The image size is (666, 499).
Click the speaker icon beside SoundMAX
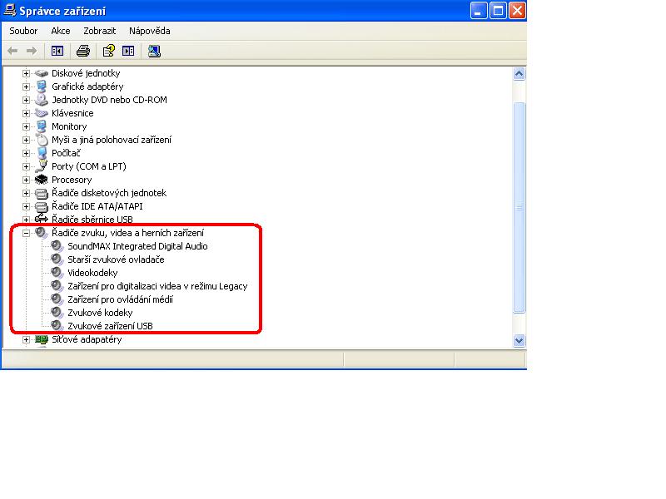pyautogui.click(x=57, y=246)
